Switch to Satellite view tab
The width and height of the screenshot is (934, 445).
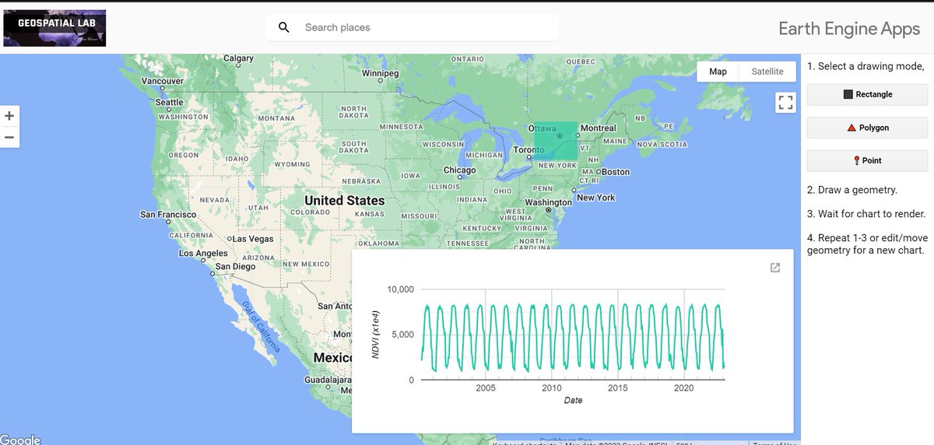tap(767, 72)
